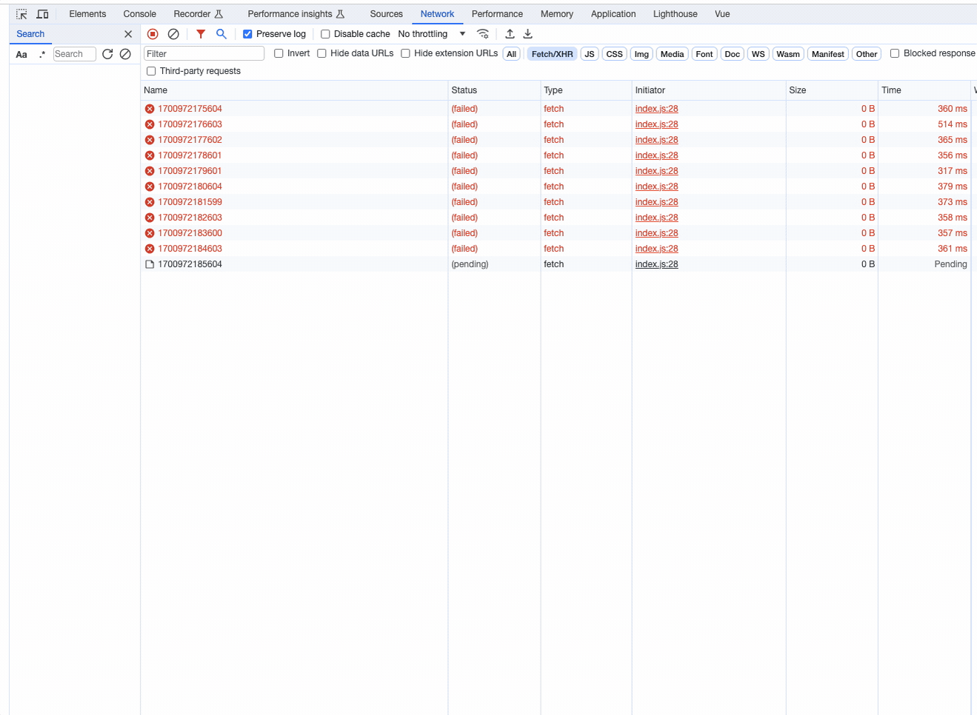Export HAR using download icon
The width and height of the screenshot is (977, 715).
click(527, 33)
